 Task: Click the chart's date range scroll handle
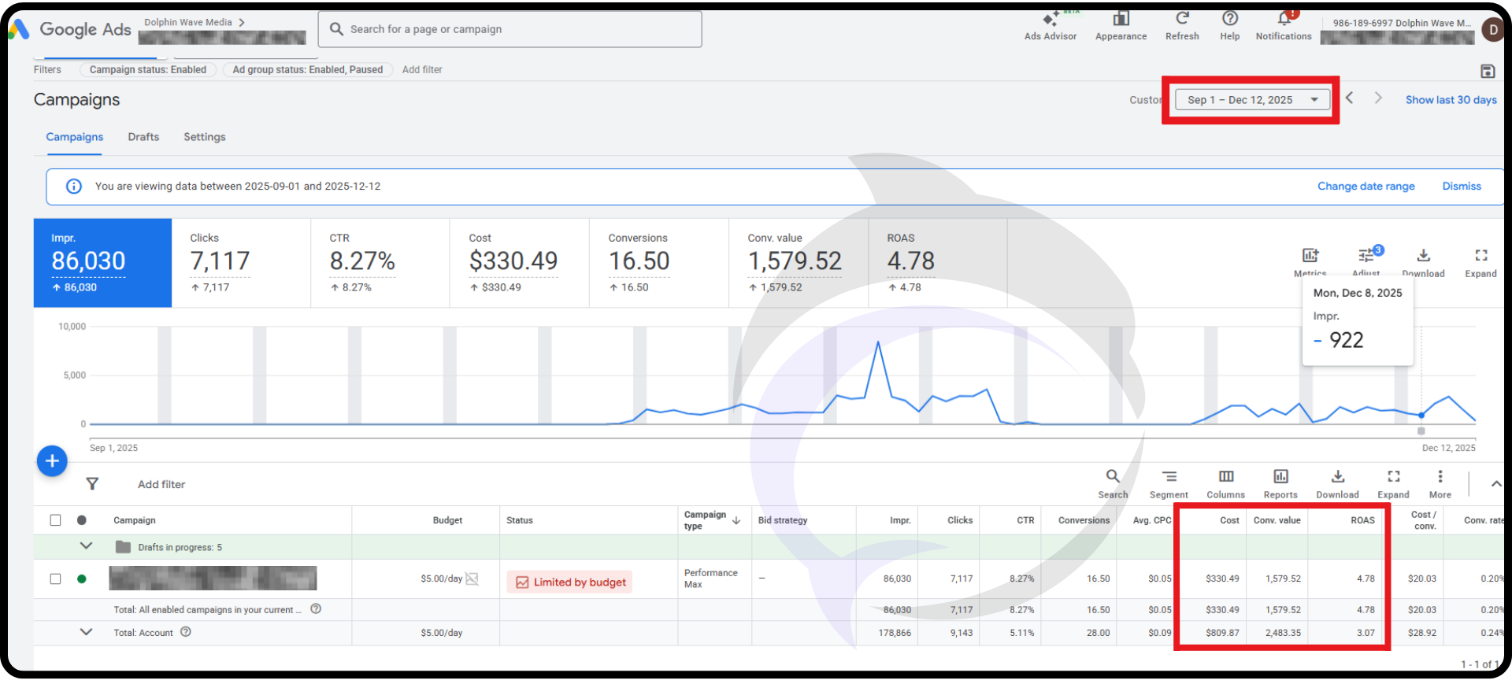(1421, 431)
